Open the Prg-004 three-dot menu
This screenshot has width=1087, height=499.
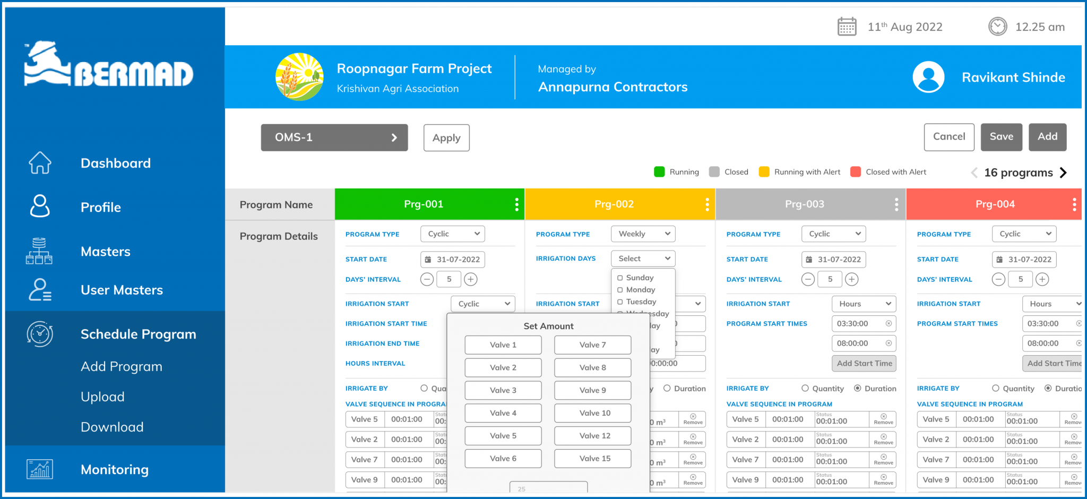(x=1074, y=204)
